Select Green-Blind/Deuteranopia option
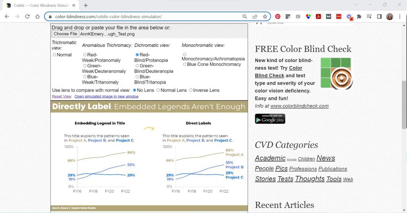Image resolution: width=407 pixels, height=213 pixels. pyautogui.click(x=137, y=66)
